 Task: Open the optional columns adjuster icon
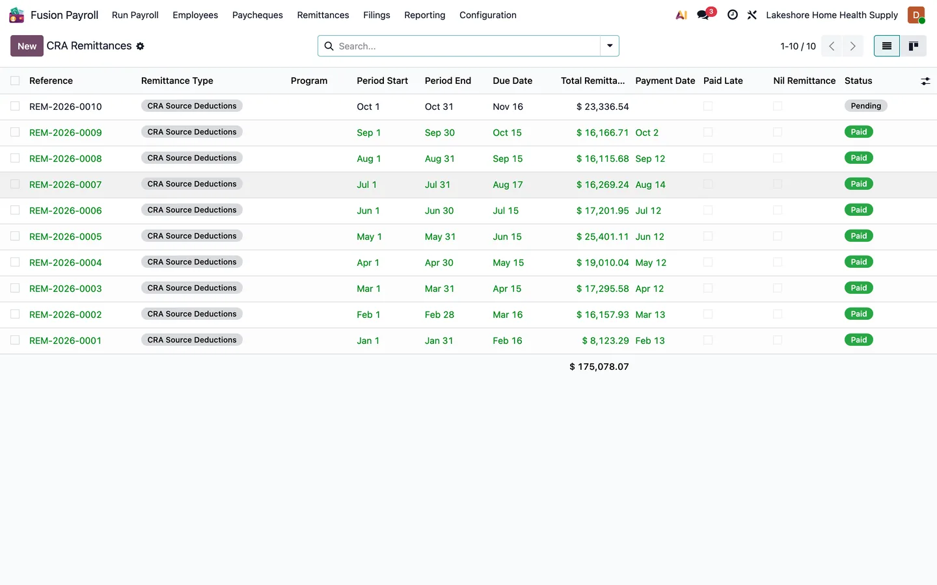925,81
